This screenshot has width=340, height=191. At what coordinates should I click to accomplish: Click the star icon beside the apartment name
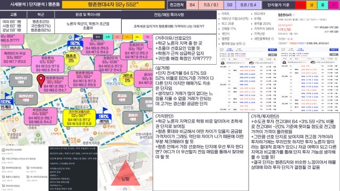(293, 15)
